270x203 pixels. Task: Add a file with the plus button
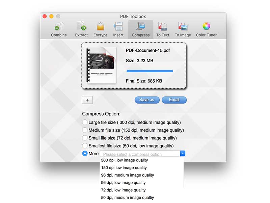pyautogui.click(x=87, y=100)
